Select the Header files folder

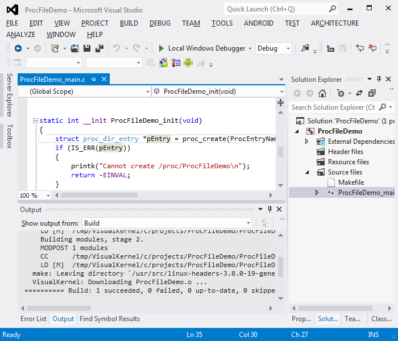click(346, 152)
